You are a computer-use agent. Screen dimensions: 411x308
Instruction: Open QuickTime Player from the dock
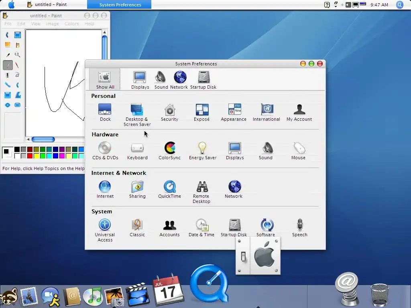210,284
